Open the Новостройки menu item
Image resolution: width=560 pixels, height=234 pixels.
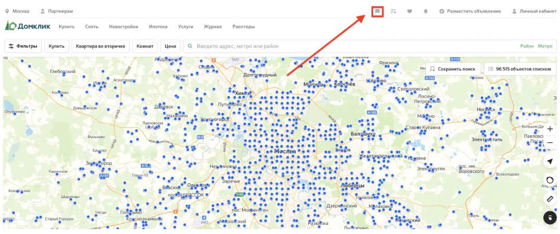[x=124, y=27]
